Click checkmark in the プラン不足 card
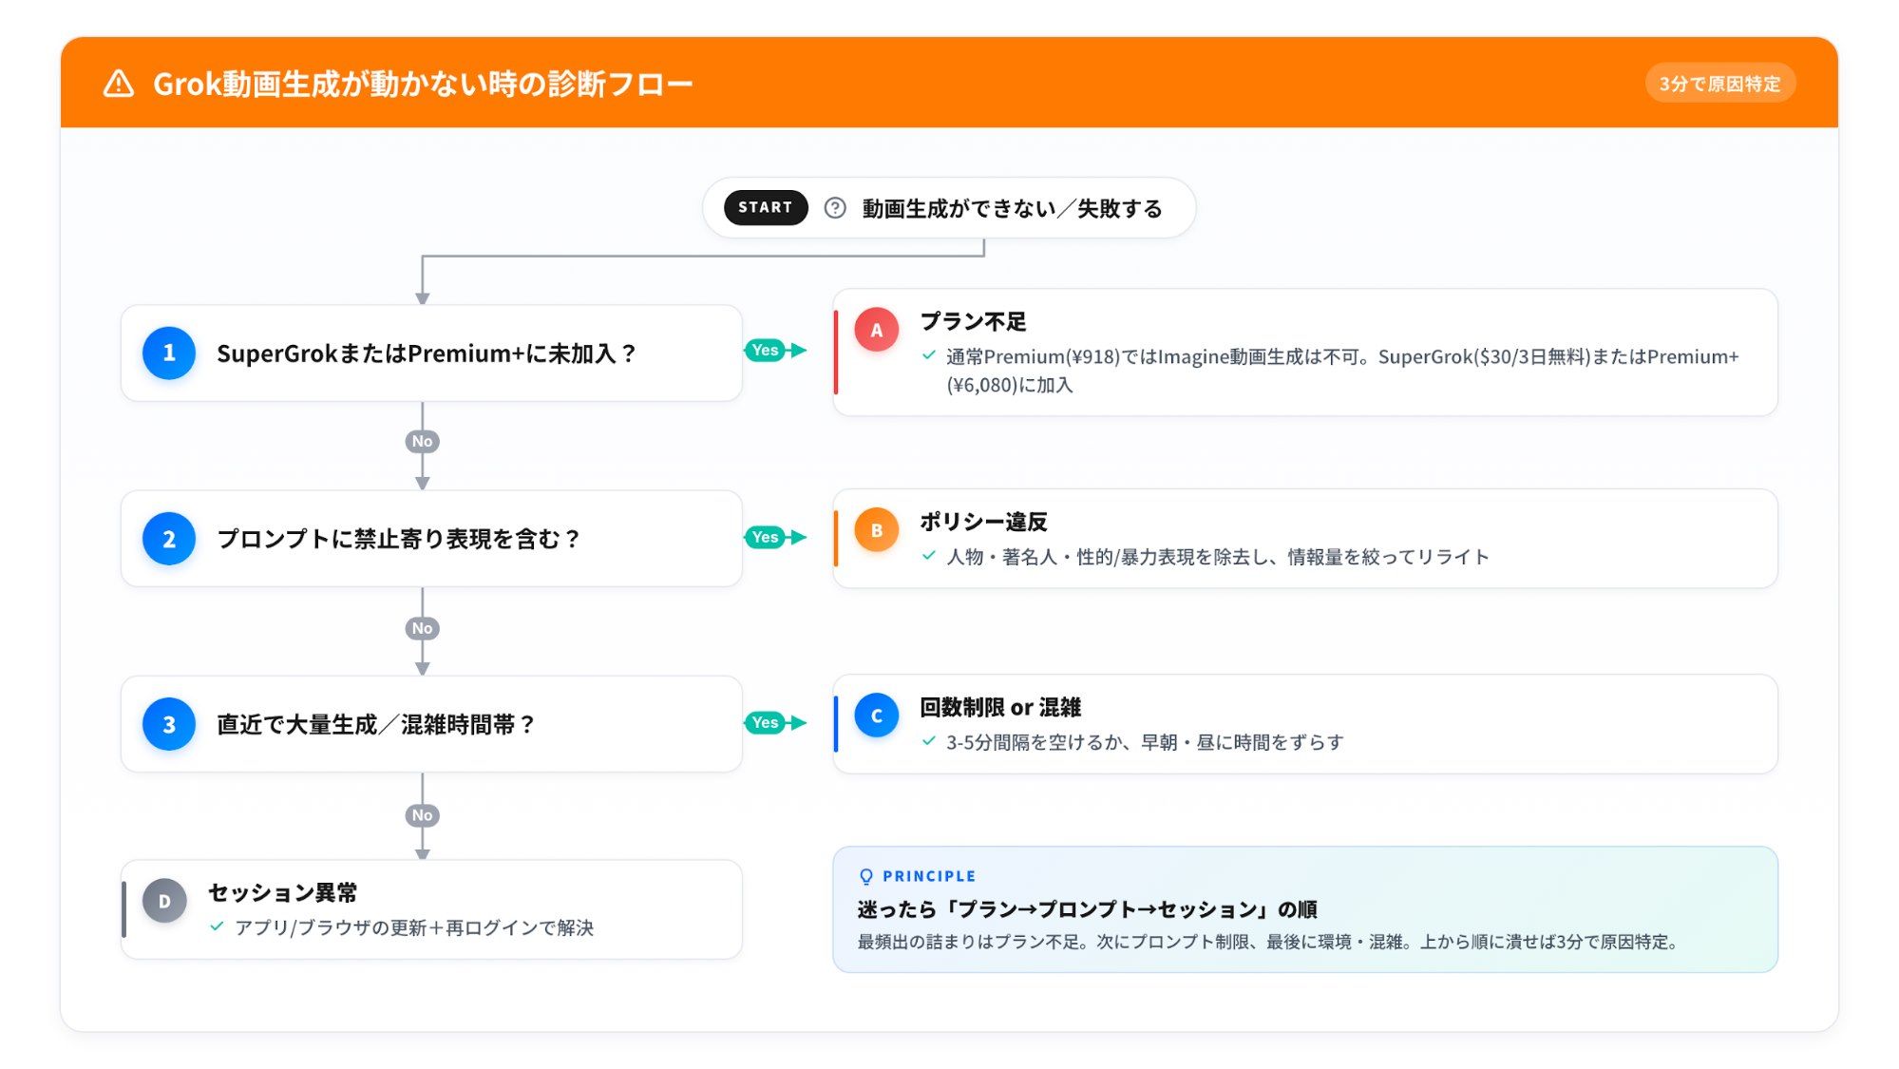This screenshot has height=1069, width=1899. (x=929, y=355)
